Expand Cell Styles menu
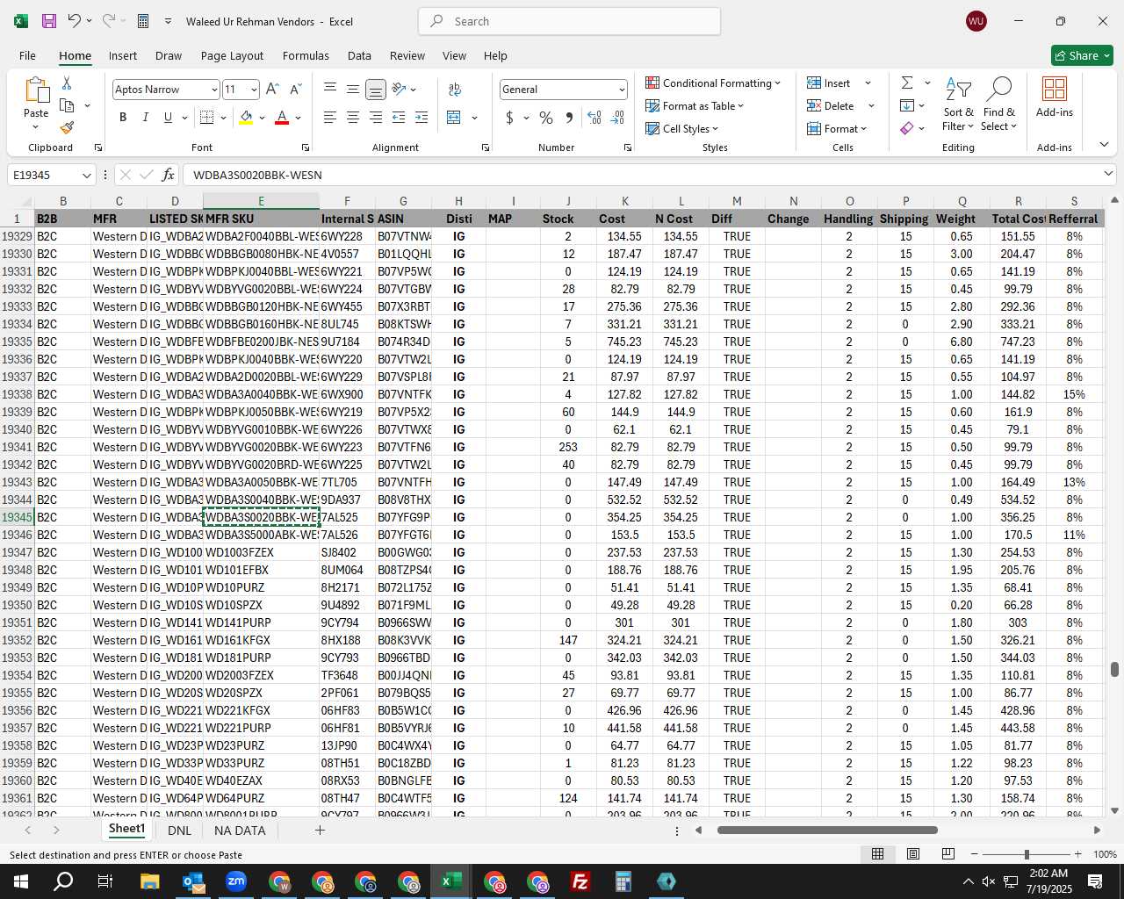The width and height of the screenshot is (1124, 899). click(x=682, y=128)
